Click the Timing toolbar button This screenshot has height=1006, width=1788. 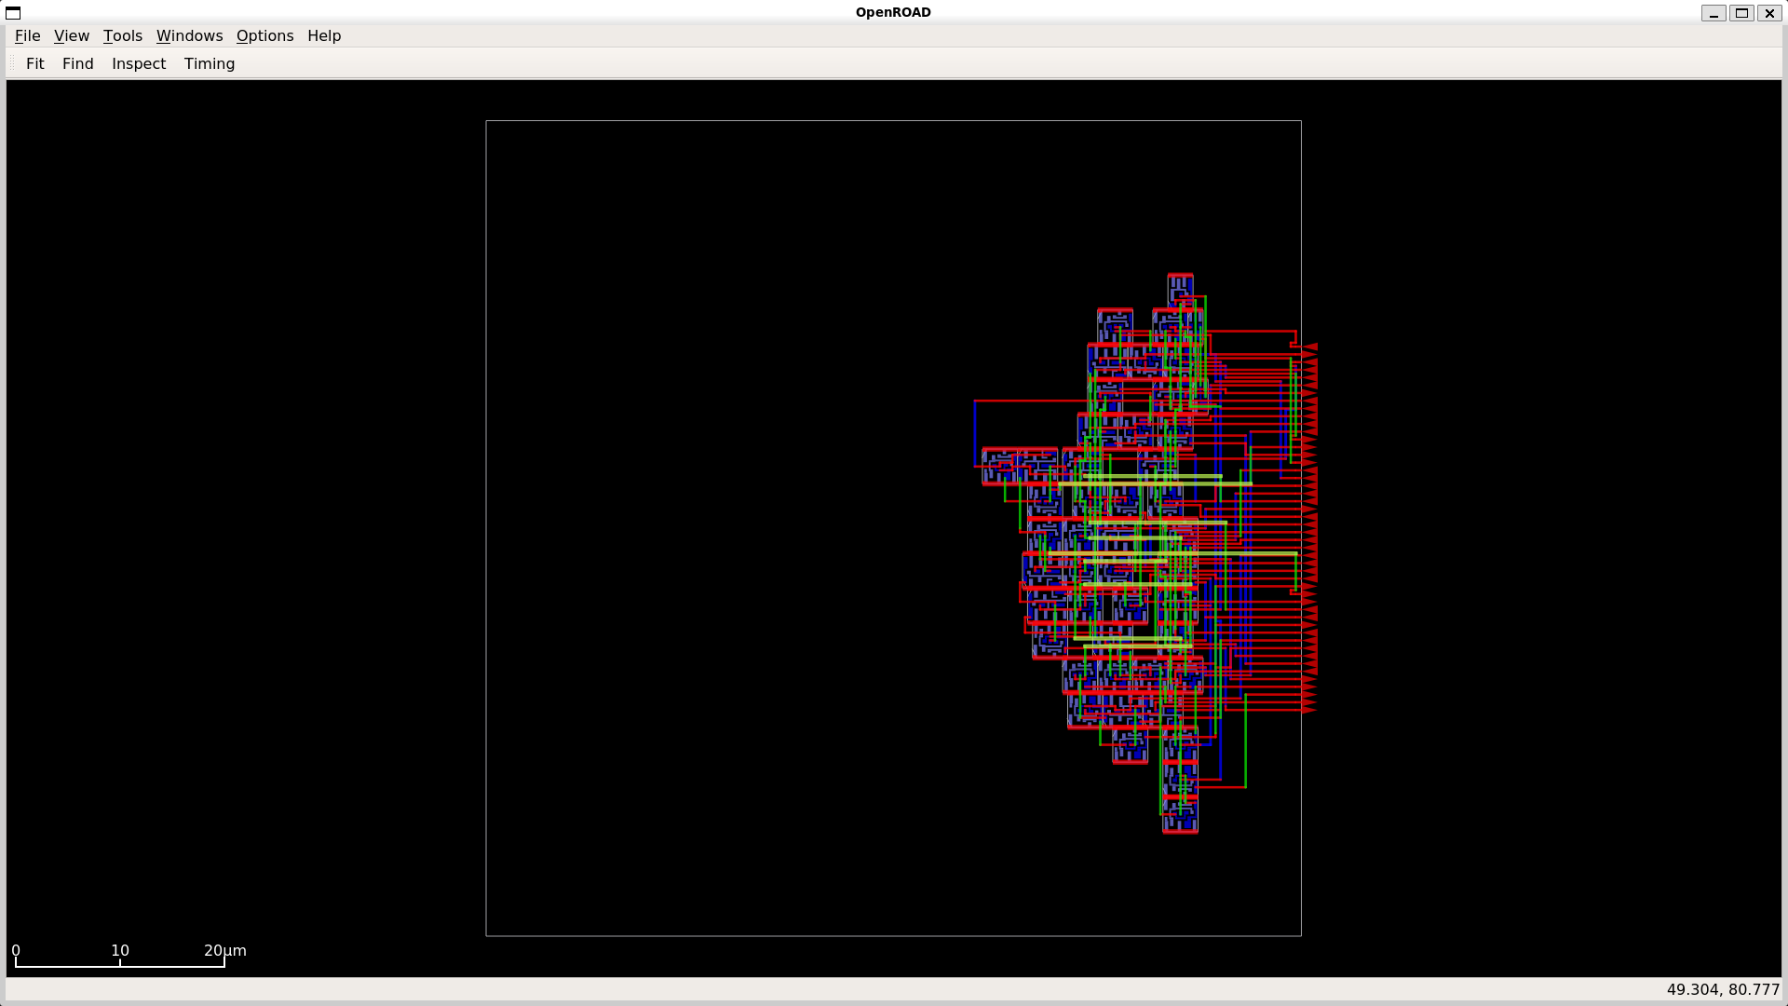point(210,63)
